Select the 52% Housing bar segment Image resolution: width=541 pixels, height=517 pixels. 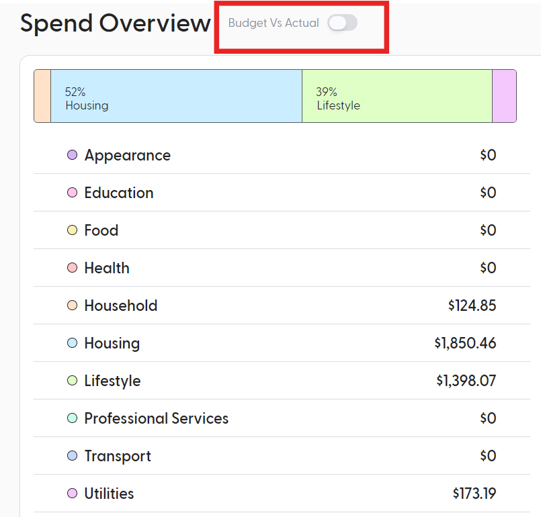pos(176,96)
